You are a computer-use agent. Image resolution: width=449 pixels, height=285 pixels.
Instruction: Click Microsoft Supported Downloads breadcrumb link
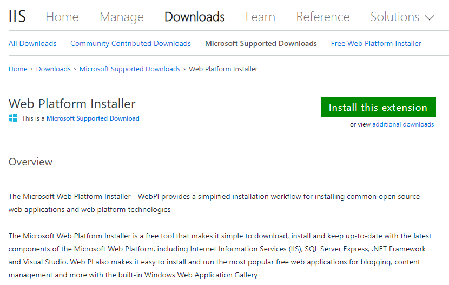(130, 69)
